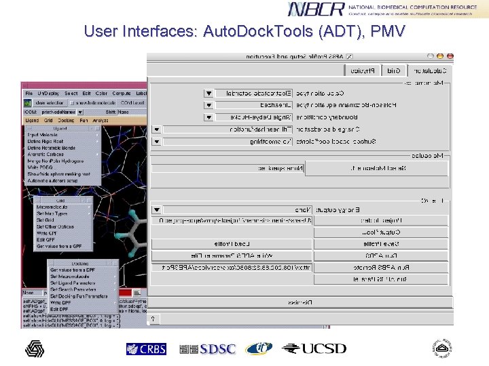This screenshot has width=489, height=366.
Task: Open the Calculation type dropdown arrow
Action: (x=209, y=93)
